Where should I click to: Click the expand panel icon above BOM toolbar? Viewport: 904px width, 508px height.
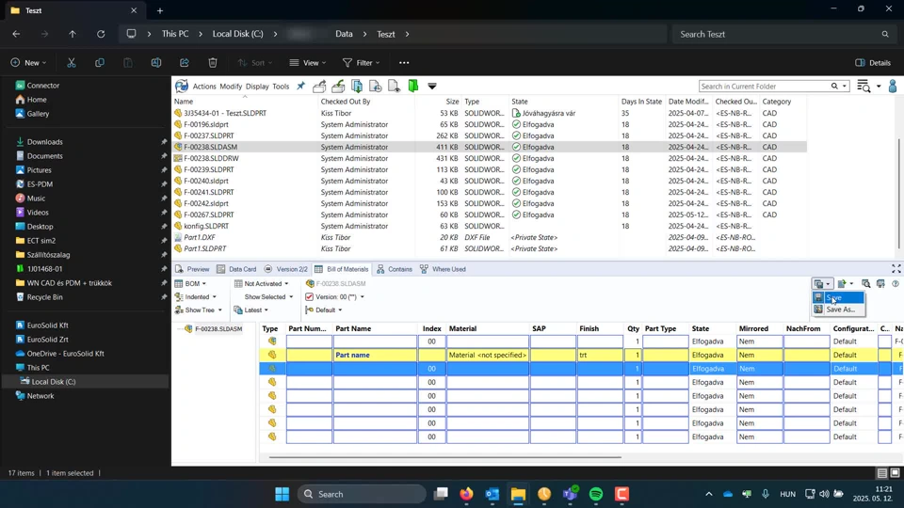[896, 269]
